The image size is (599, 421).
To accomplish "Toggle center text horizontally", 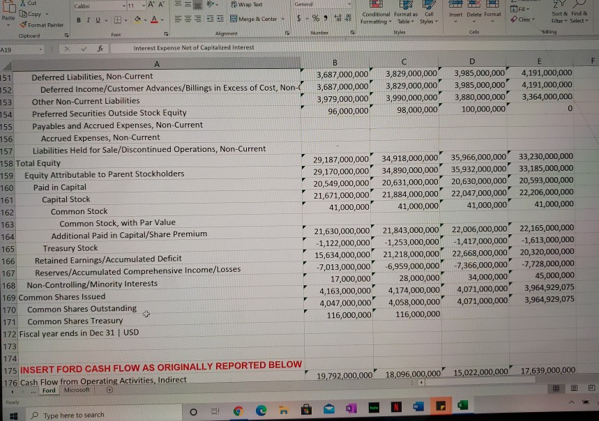I will [188, 19].
